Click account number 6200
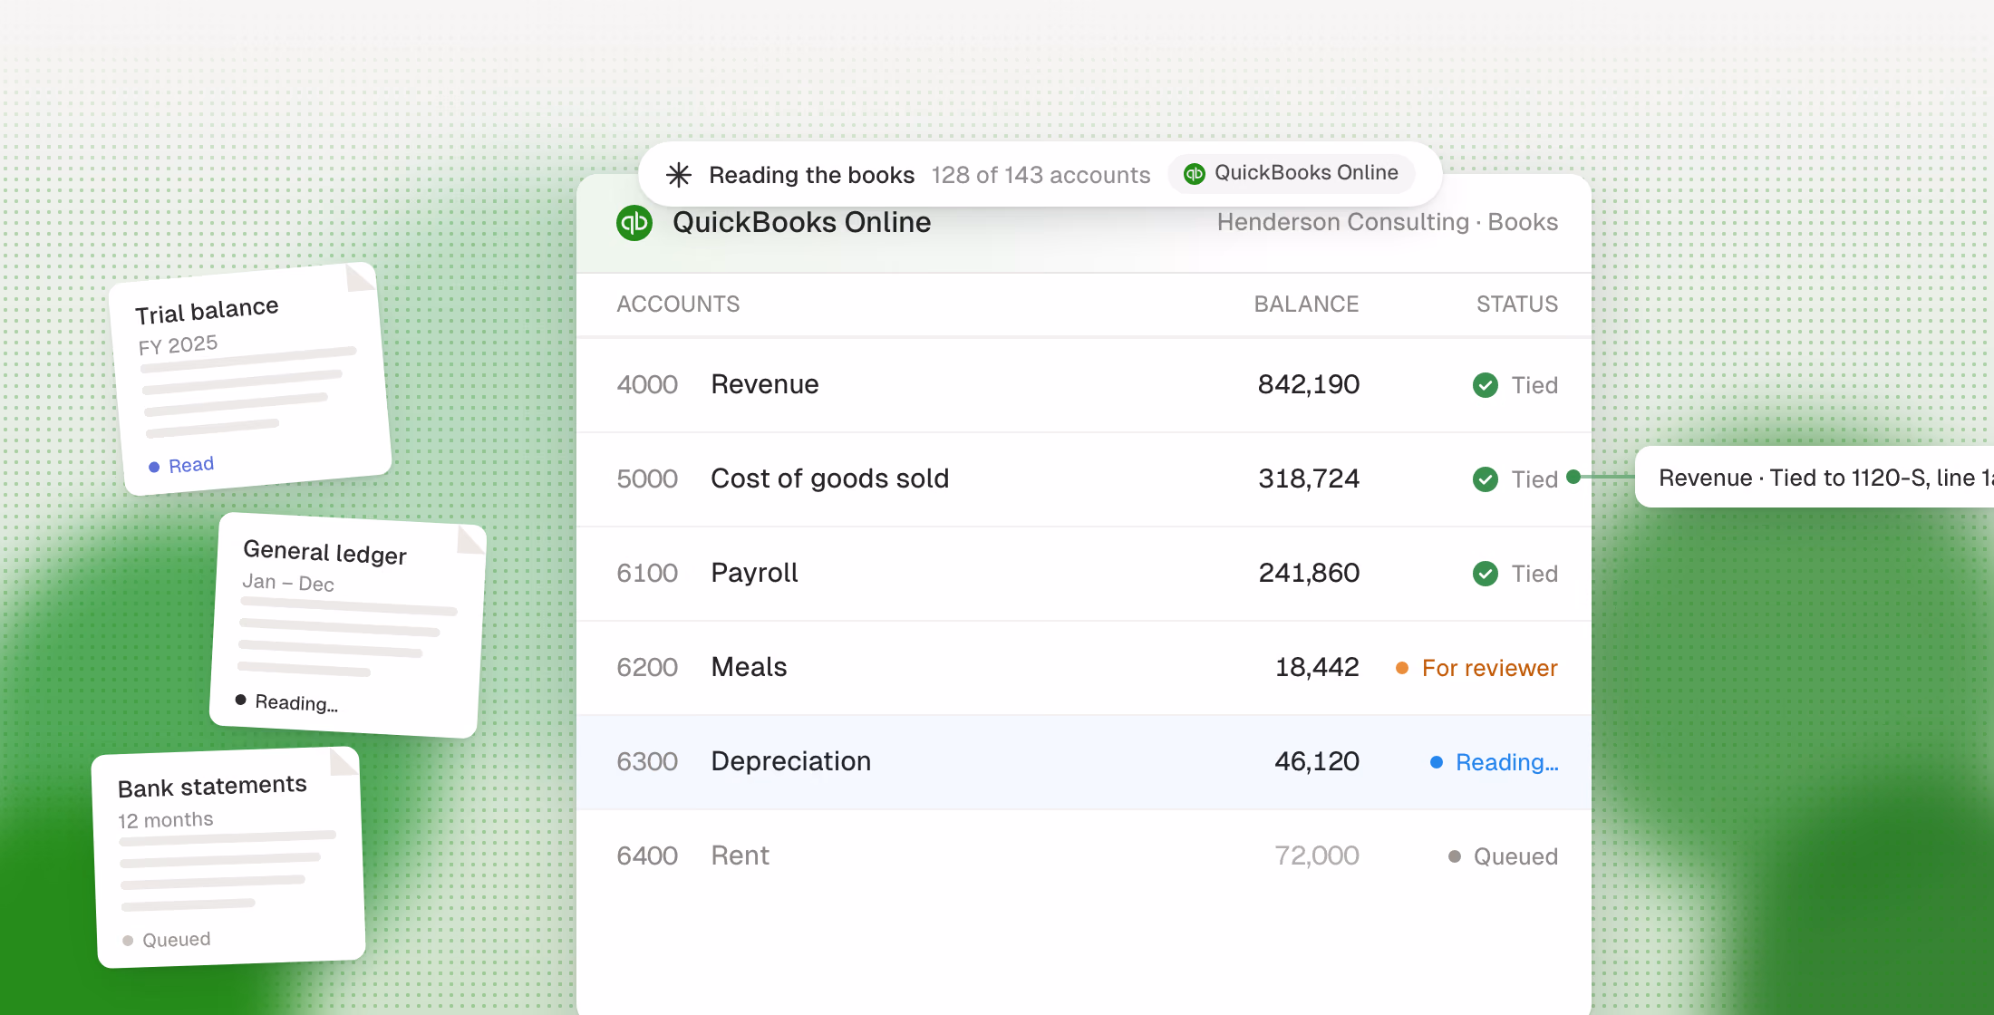1994x1015 pixels. [x=647, y=667]
